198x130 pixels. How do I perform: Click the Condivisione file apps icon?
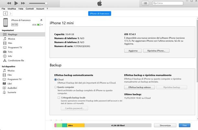click(x=5, y=61)
